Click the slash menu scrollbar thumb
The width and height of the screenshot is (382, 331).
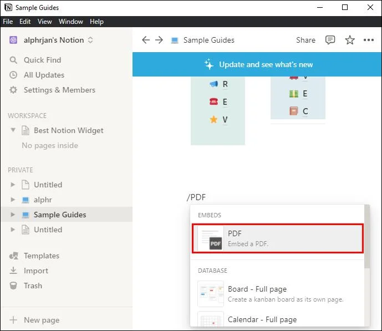coord(367,237)
